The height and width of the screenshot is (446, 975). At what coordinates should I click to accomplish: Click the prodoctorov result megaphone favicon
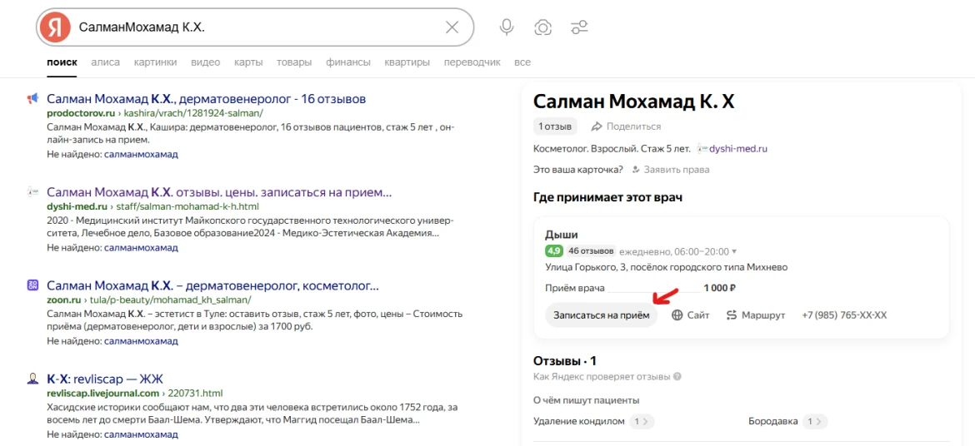33,98
